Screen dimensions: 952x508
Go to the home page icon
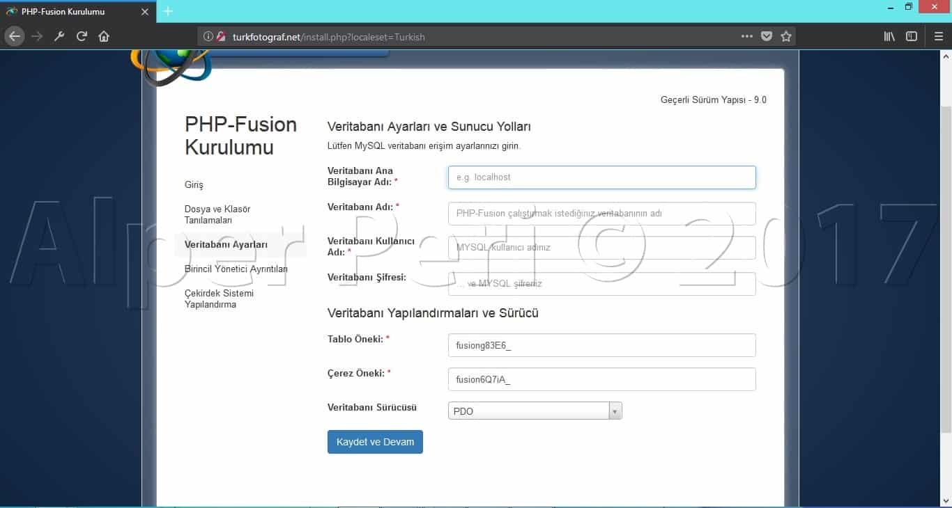[x=104, y=36]
